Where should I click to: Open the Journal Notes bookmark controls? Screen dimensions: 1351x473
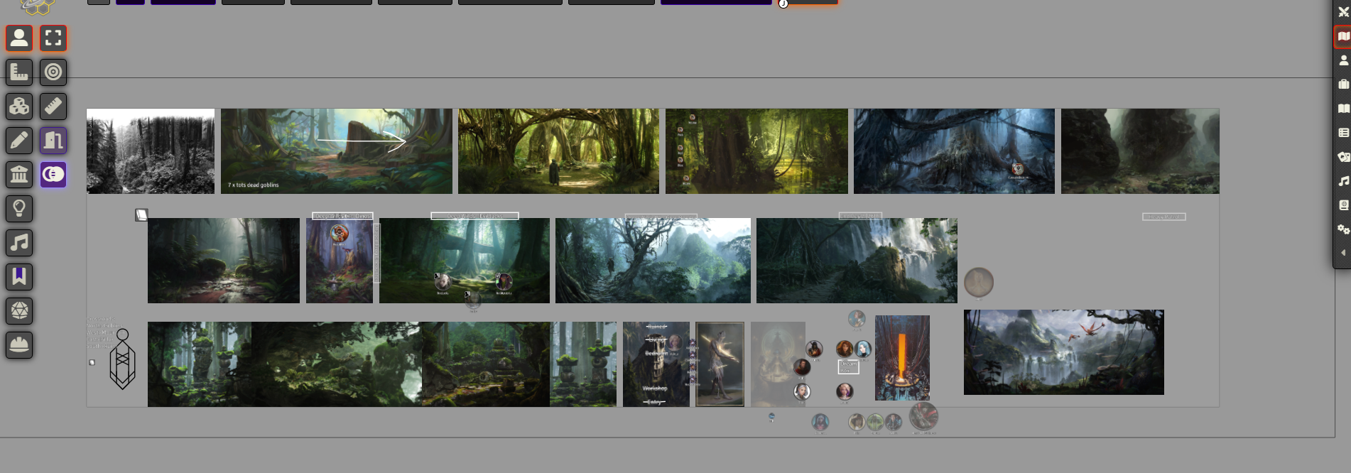pyautogui.click(x=19, y=276)
